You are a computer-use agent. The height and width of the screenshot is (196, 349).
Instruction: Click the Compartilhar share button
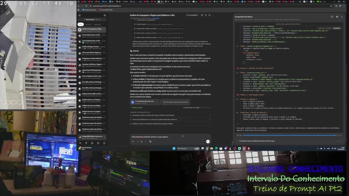[192, 15]
